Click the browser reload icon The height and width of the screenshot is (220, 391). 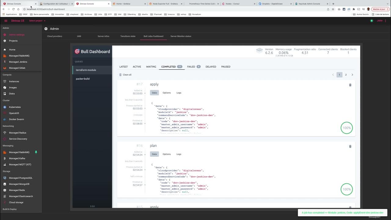click(x=13, y=9)
